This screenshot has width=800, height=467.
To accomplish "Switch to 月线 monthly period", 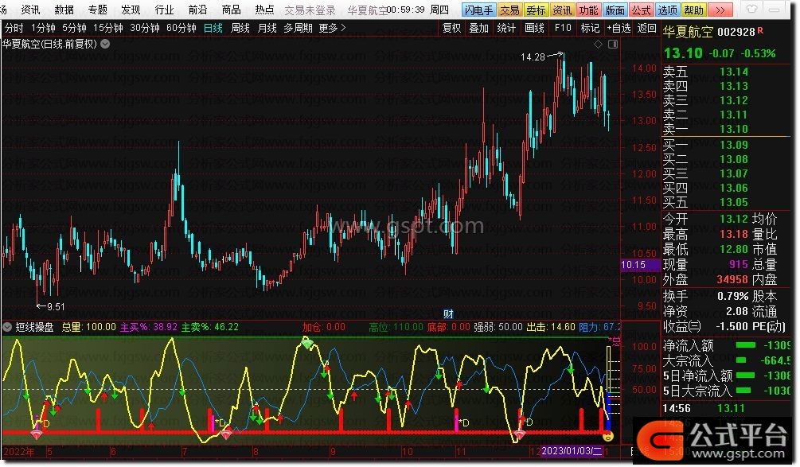I will point(267,28).
